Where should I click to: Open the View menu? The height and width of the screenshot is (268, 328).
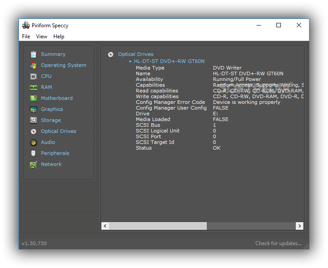tap(41, 37)
